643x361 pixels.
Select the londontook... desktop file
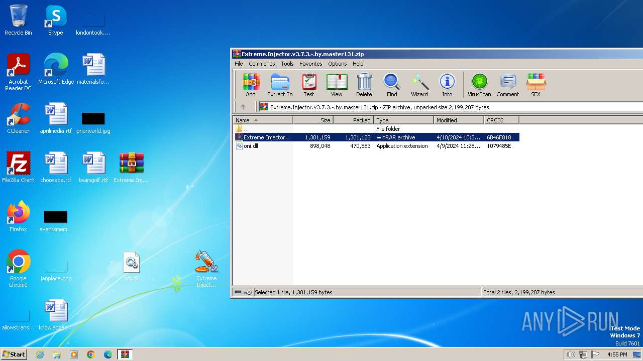click(x=93, y=23)
